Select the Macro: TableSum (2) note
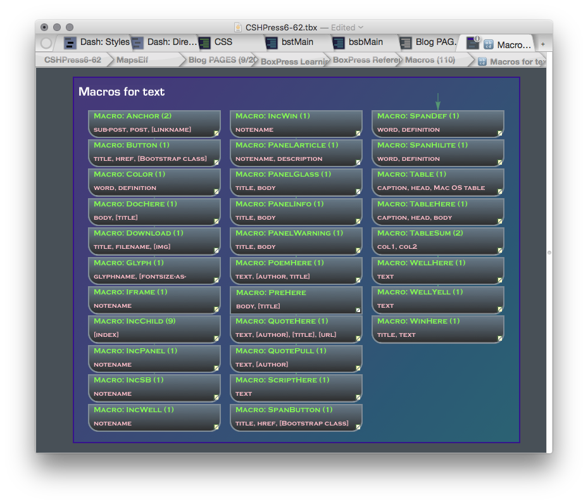 pyautogui.click(x=437, y=240)
